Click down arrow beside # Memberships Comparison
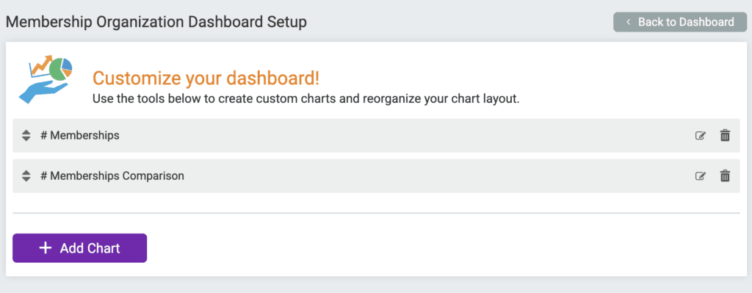The height and width of the screenshot is (293, 752). coord(26,179)
